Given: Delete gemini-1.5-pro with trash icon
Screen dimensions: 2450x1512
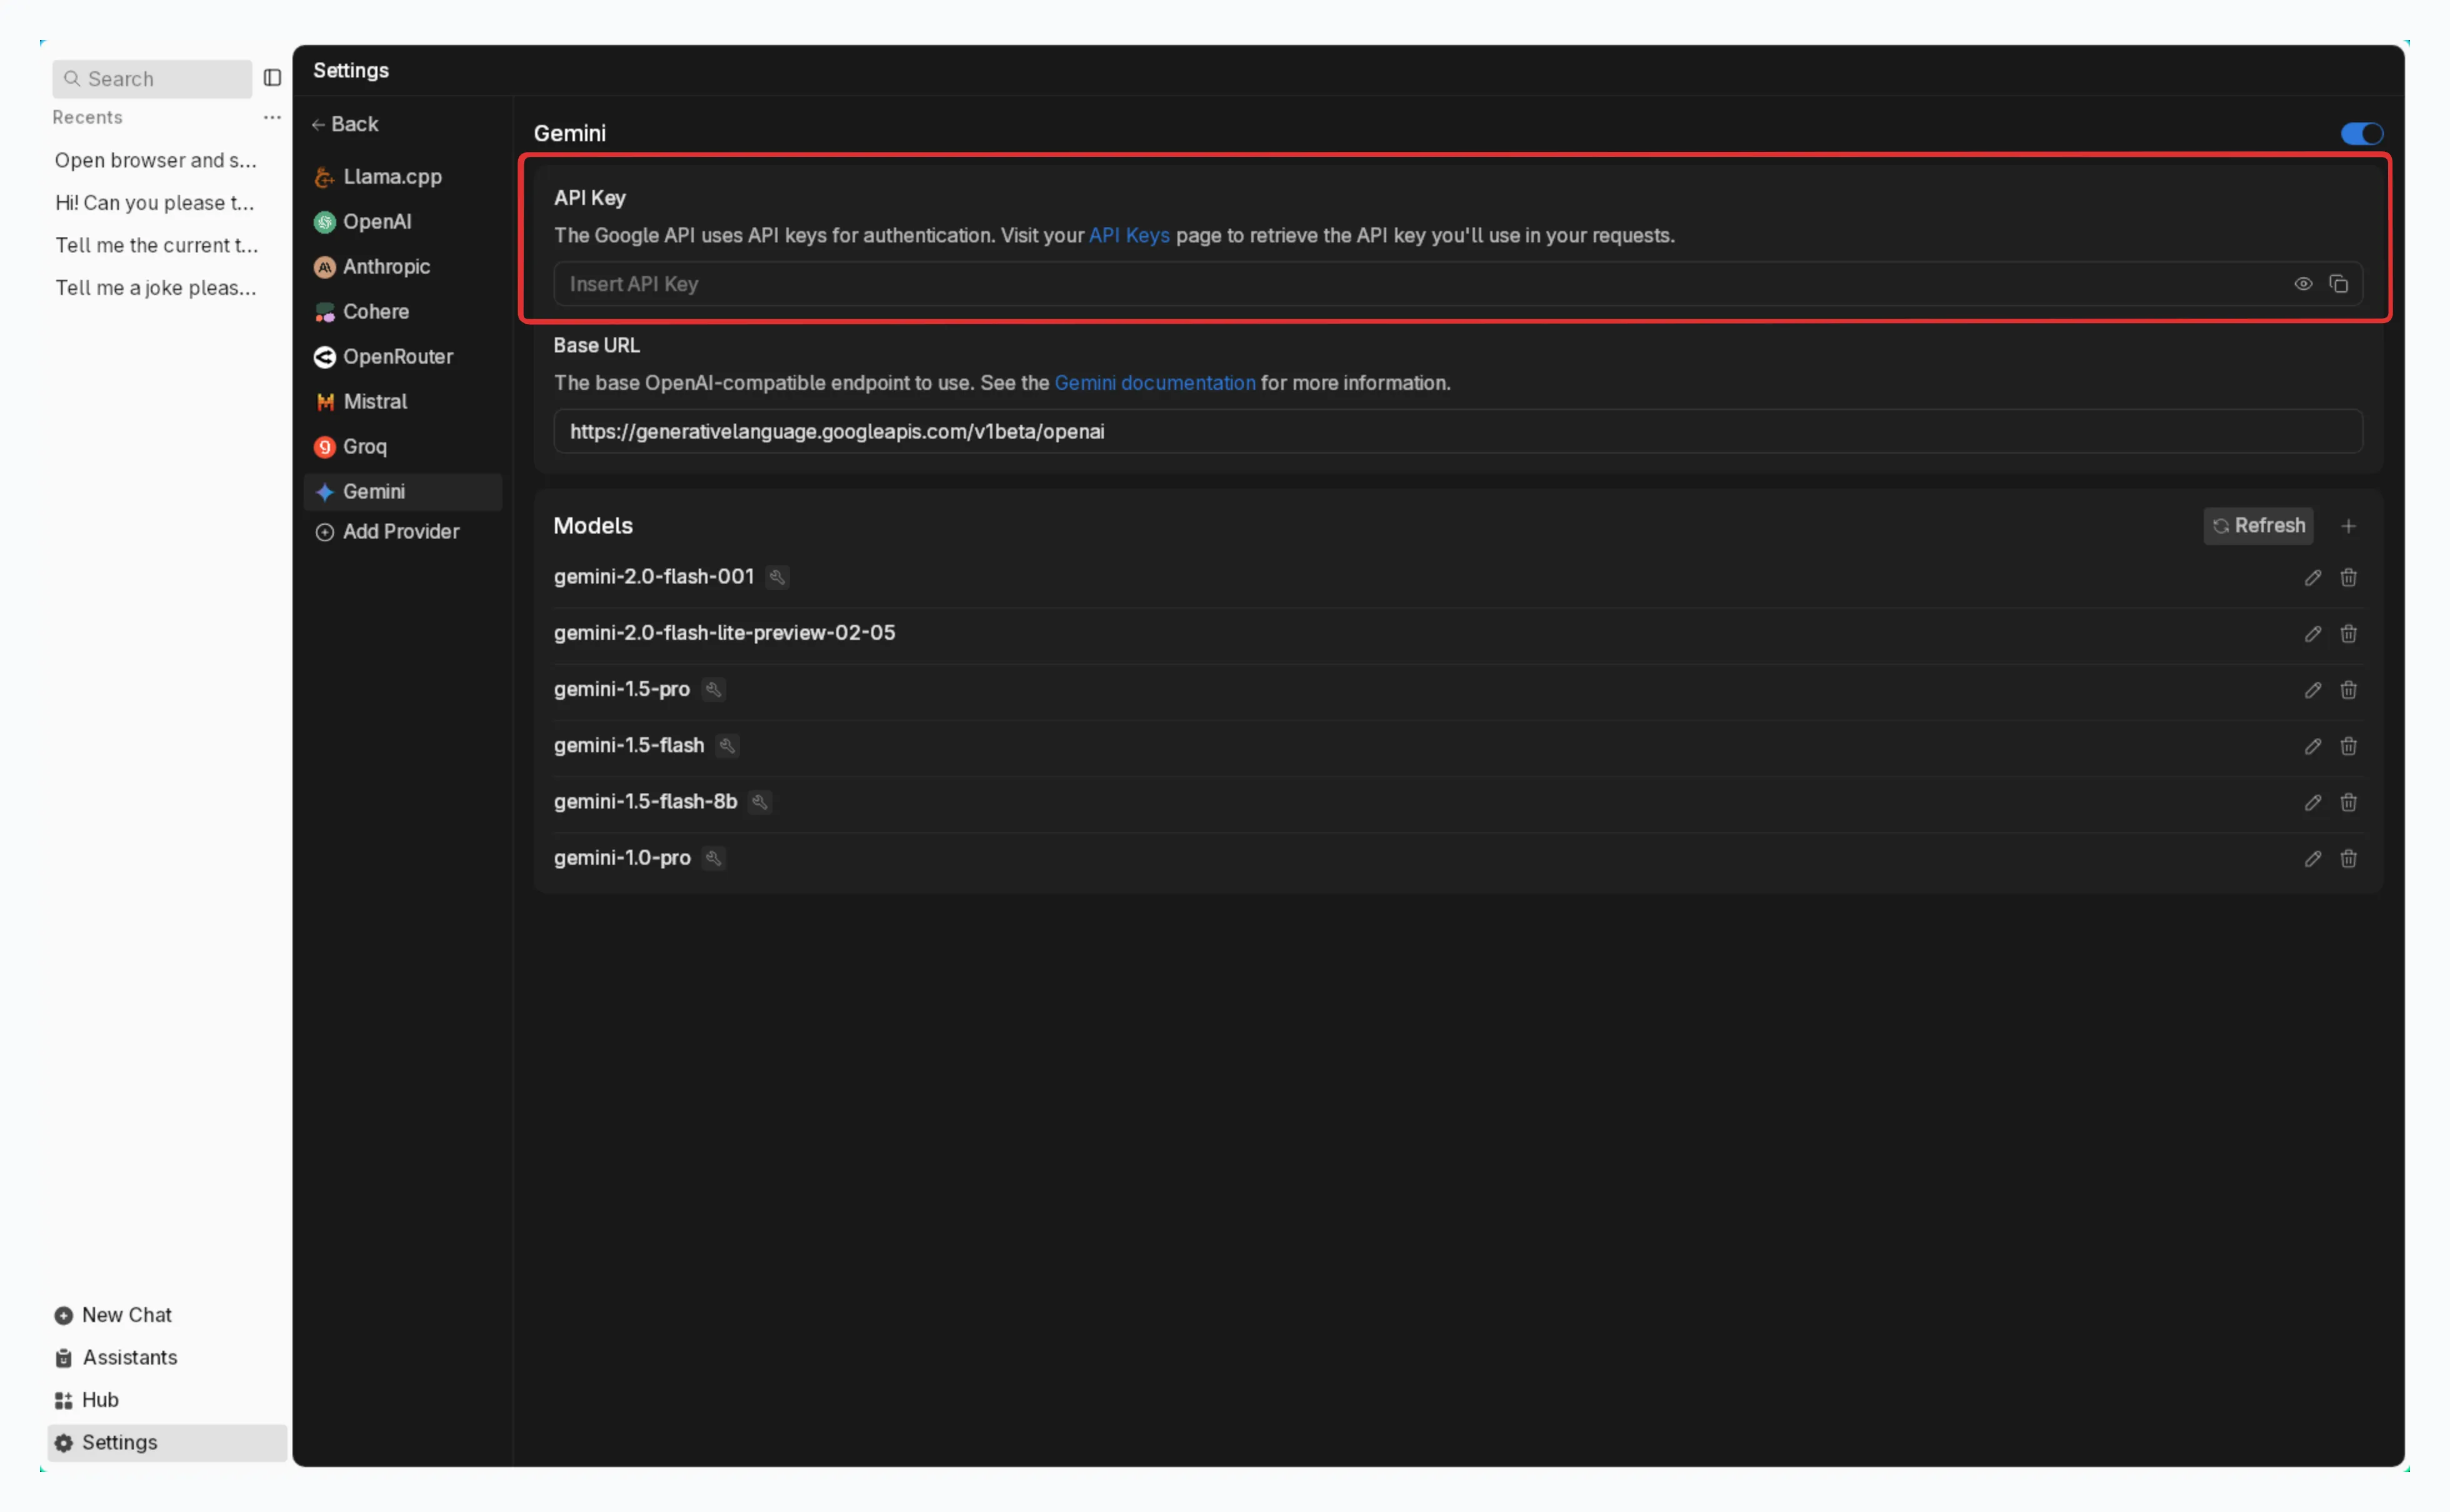Looking at the screenshot, I should 2348,690.
